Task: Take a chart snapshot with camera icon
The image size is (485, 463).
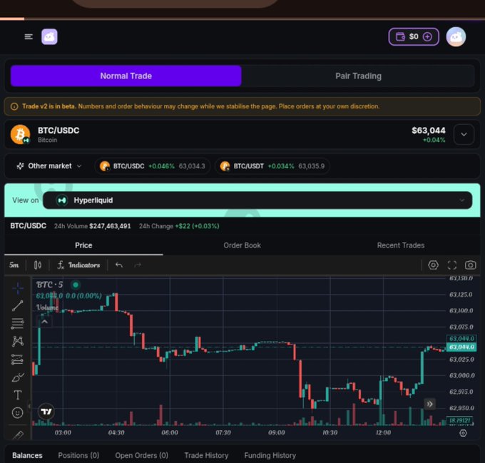Action: click(471, 265)
